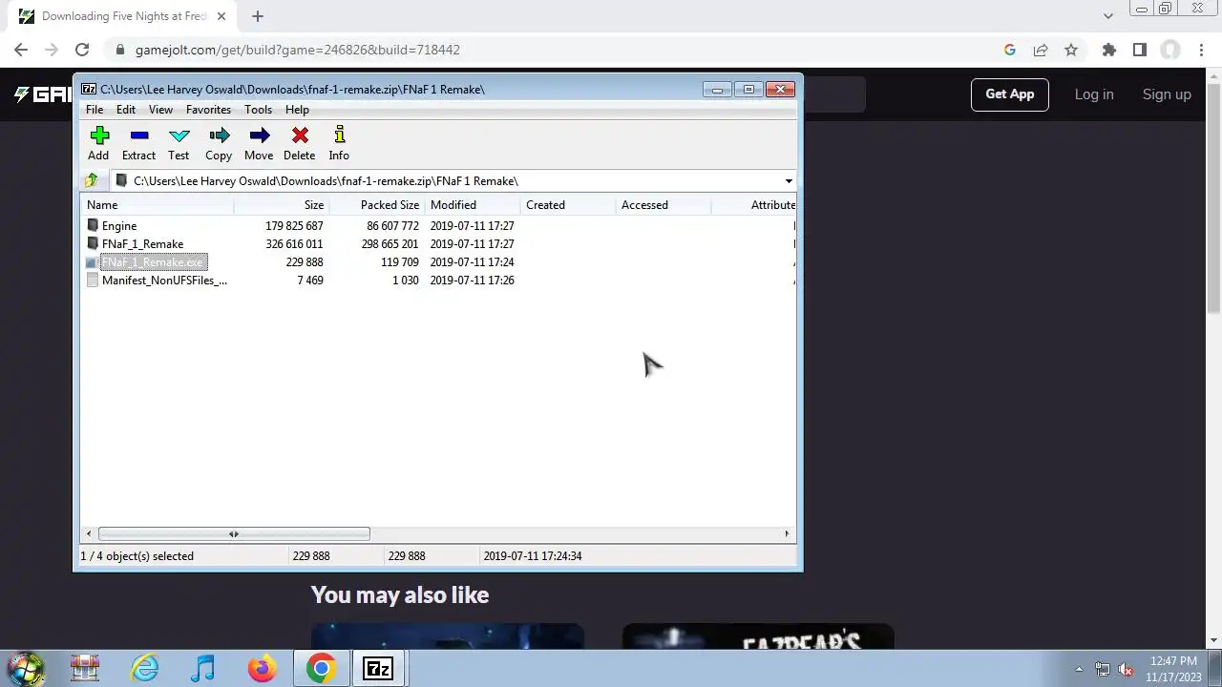Sort by Size column header
1222x687 pixels.
(x=282, y=205)
